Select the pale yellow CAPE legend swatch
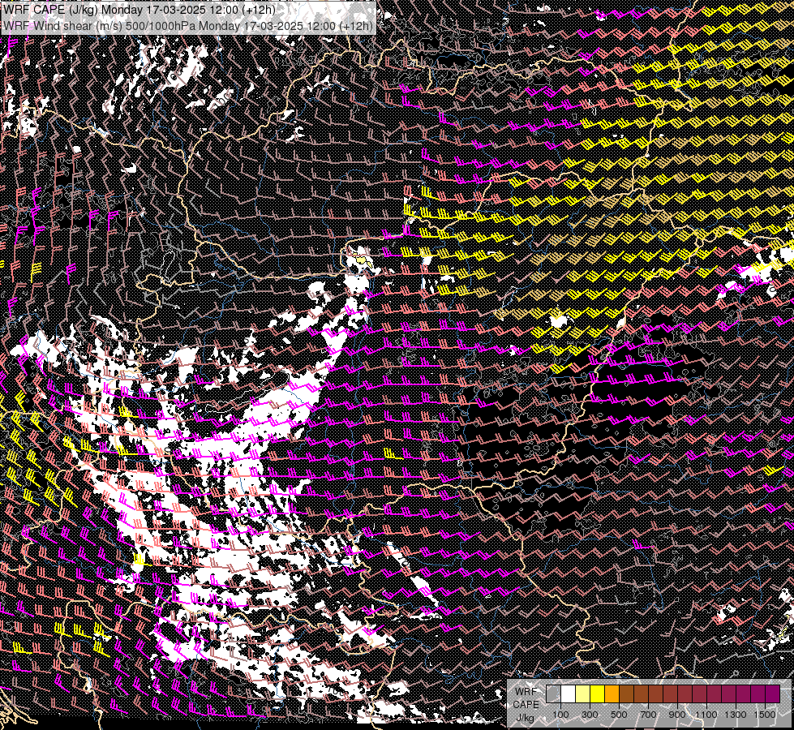794x730 pixels. pos(583,693)
